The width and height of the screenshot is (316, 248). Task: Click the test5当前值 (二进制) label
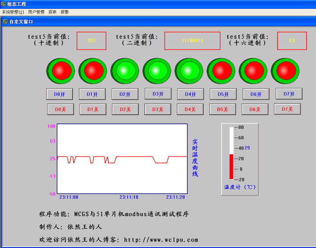(137, 40)
